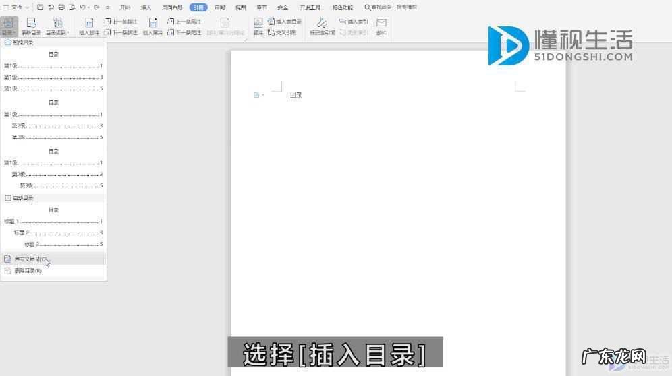Click the 查找命令 search command field
The width and height of the screenshot is (672, 376).
coord(391,7)
